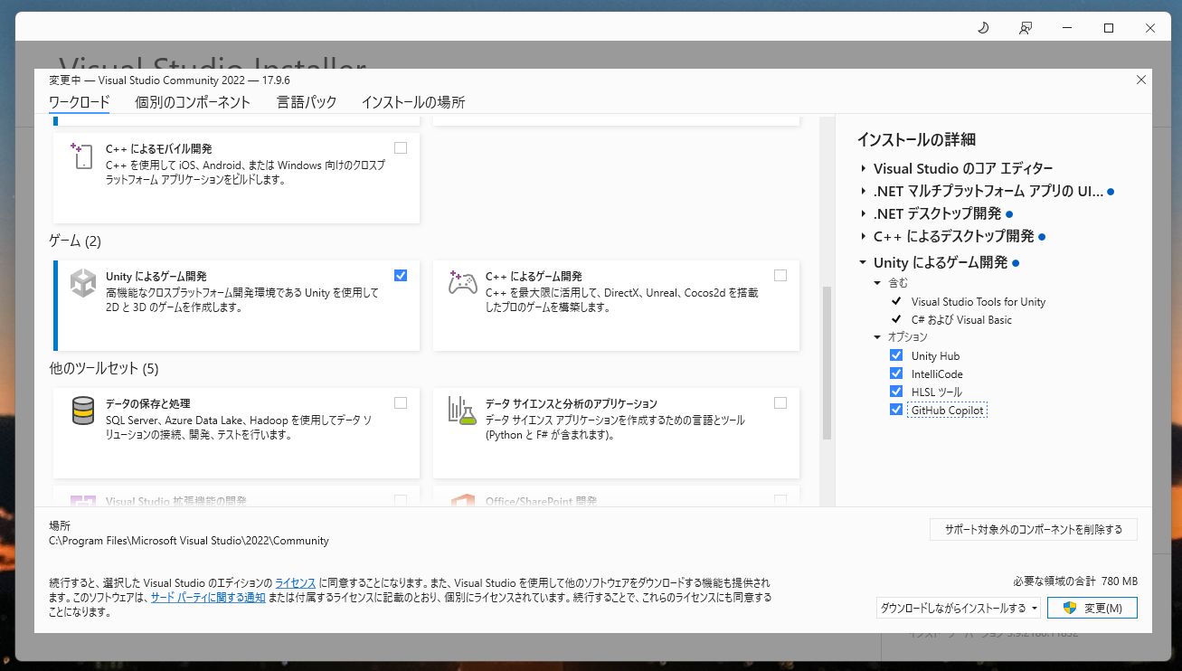Switch to インストールの場所 tab

pos(413,102)
